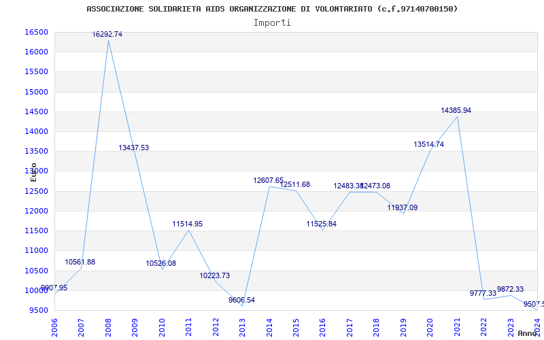
Task: Click the 10526.08 data label
Action: point(160,263)
